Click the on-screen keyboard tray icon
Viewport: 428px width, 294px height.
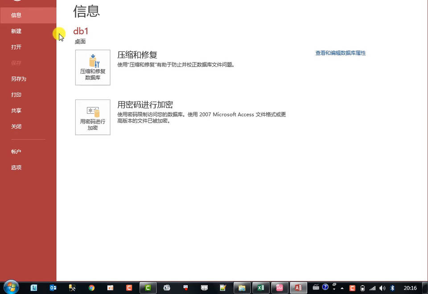316,287
